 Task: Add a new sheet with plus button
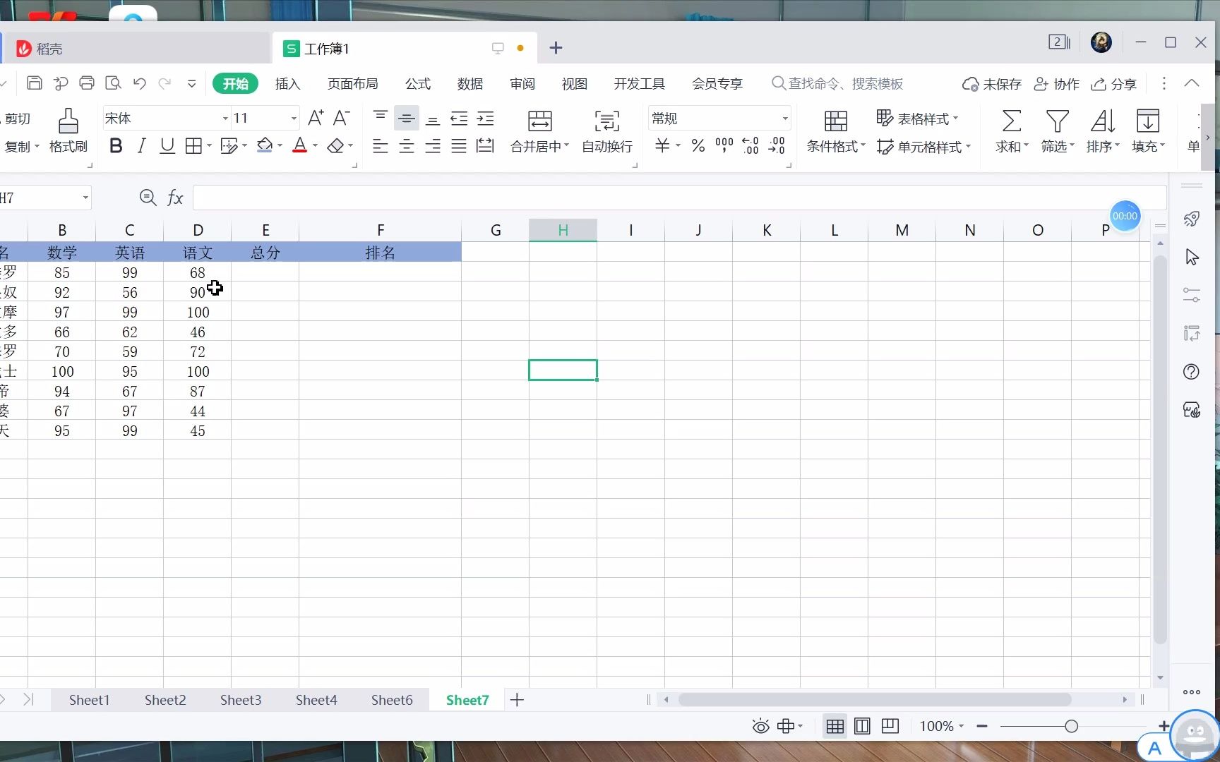pyautogui.click(x=517, y=700)
